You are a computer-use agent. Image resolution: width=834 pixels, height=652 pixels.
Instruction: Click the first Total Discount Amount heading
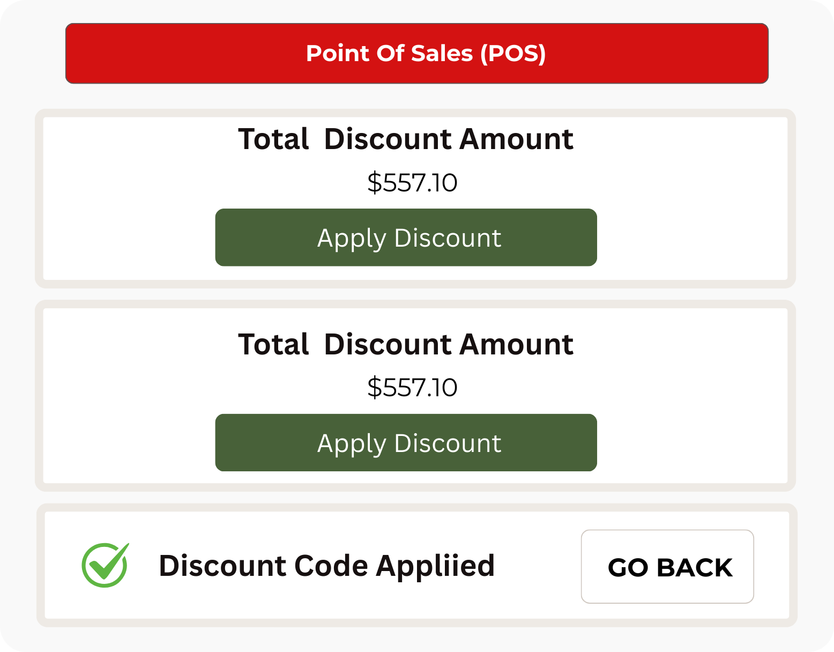[406, 139]
